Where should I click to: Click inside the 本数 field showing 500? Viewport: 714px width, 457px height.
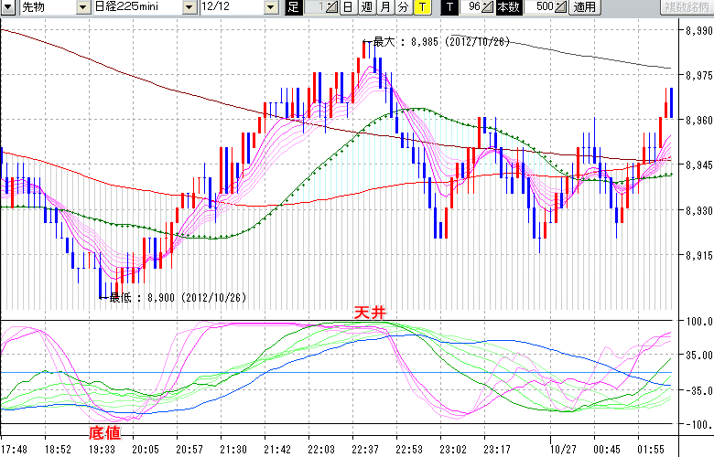coord(542,7)
